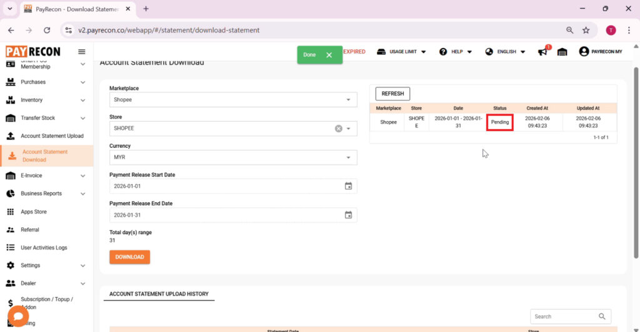Expand the Transfer Stock chevron
This screenshot has height=332, width=640.
click(83, 118)
